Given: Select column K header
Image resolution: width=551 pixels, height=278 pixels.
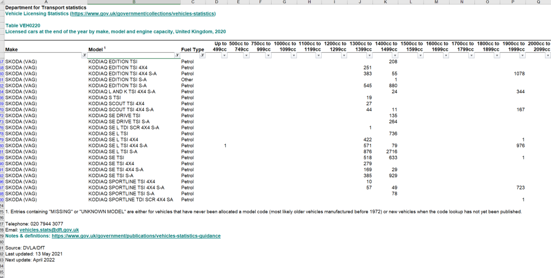Looking at the screenshot, I should coord(386,2).
